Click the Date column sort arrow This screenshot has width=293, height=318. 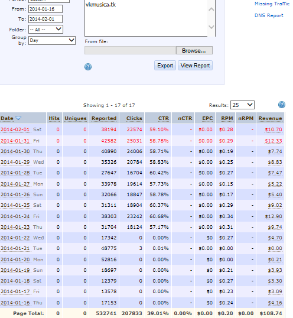(18, 118)
